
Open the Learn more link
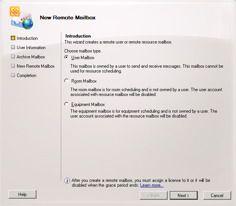[152, 185]
